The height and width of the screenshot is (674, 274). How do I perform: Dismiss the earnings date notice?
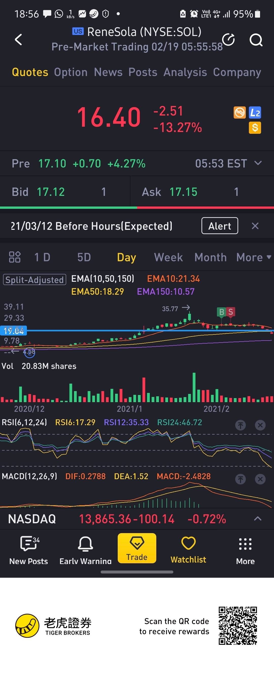(x=255, y=226)
